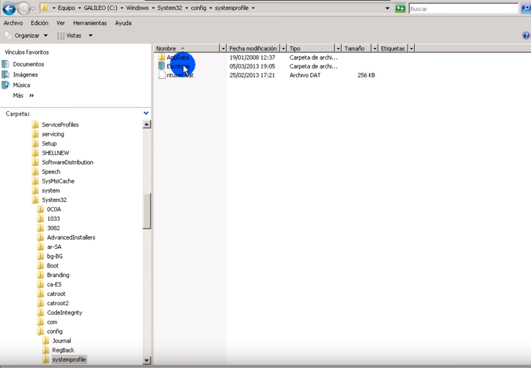Click the 256 KB size cell
The height and width of the screenshot is (368, 531).
[x=366, y=75]
